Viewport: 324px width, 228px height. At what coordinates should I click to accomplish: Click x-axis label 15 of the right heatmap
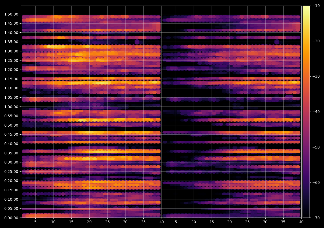pos(212,222)
